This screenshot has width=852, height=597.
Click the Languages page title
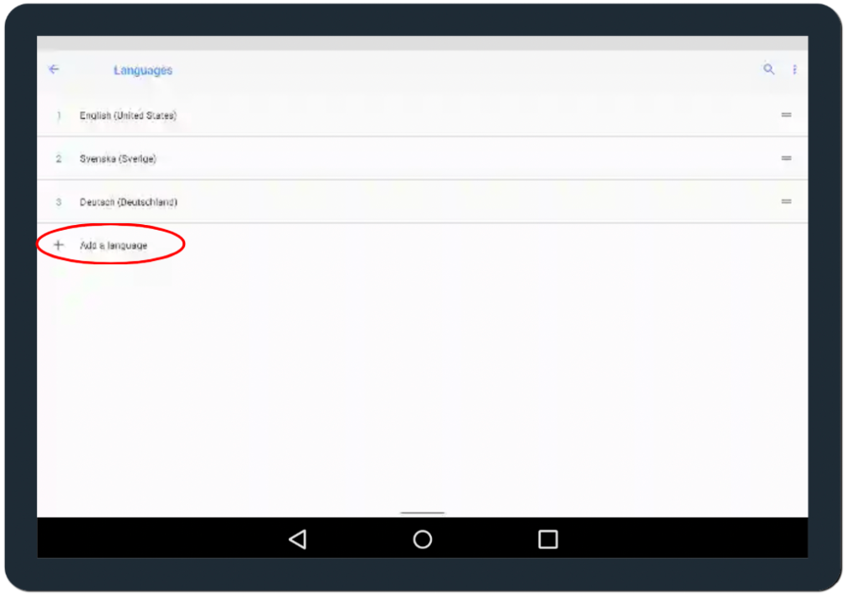coord(143,70)
